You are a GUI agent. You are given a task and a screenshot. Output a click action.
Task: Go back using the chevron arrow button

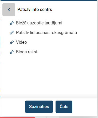point(9,10)
